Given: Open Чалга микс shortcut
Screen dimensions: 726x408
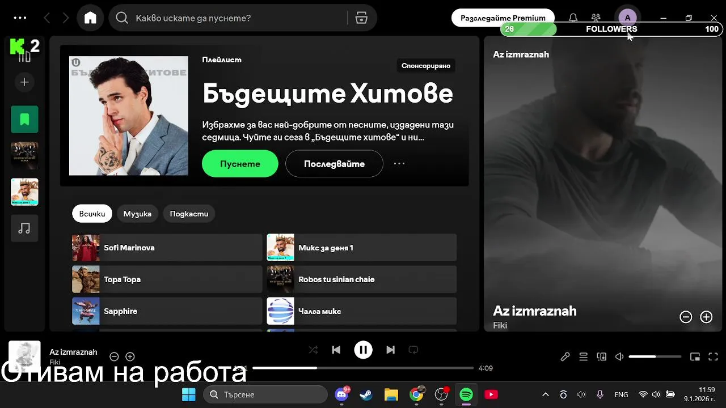Looking at the screenshot, I should [361, 311].
